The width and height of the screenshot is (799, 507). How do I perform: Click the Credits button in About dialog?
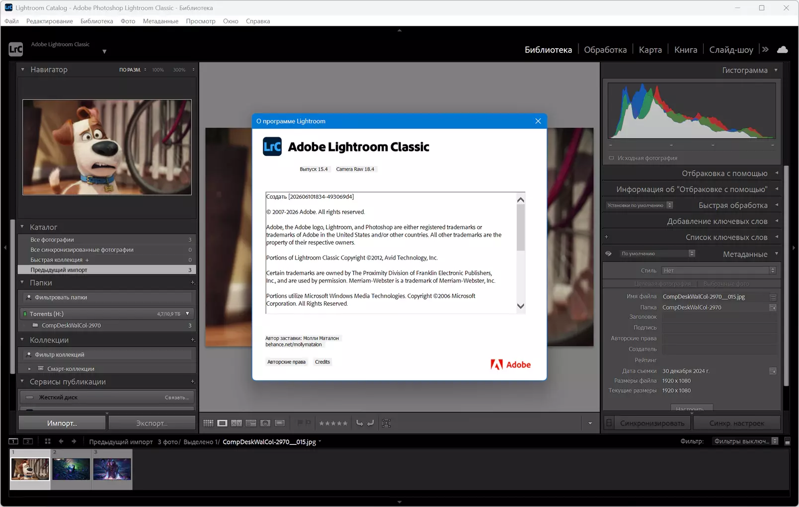click(x=322, y=362)
